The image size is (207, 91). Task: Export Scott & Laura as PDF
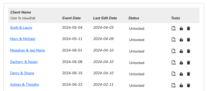point(174,28)
